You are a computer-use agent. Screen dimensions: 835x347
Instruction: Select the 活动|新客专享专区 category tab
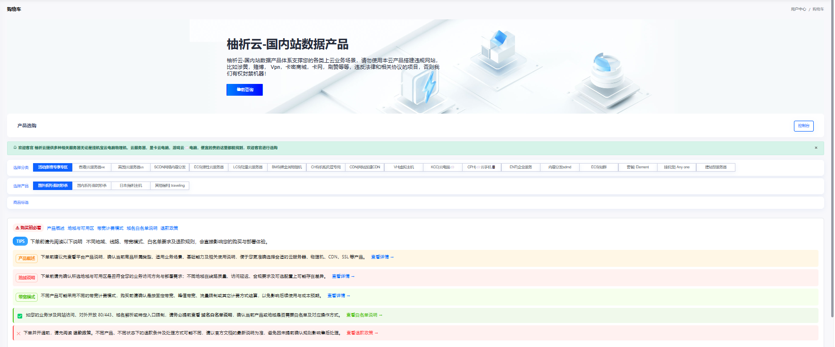pos(53,167)
